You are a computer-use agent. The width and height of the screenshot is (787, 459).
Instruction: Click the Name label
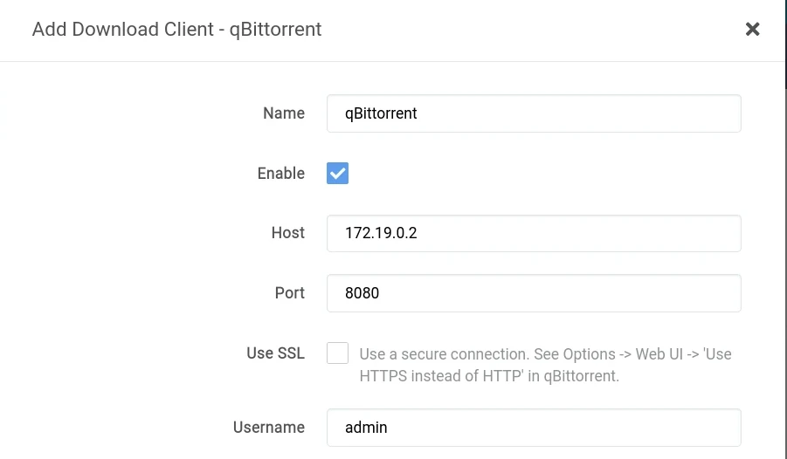283,113
